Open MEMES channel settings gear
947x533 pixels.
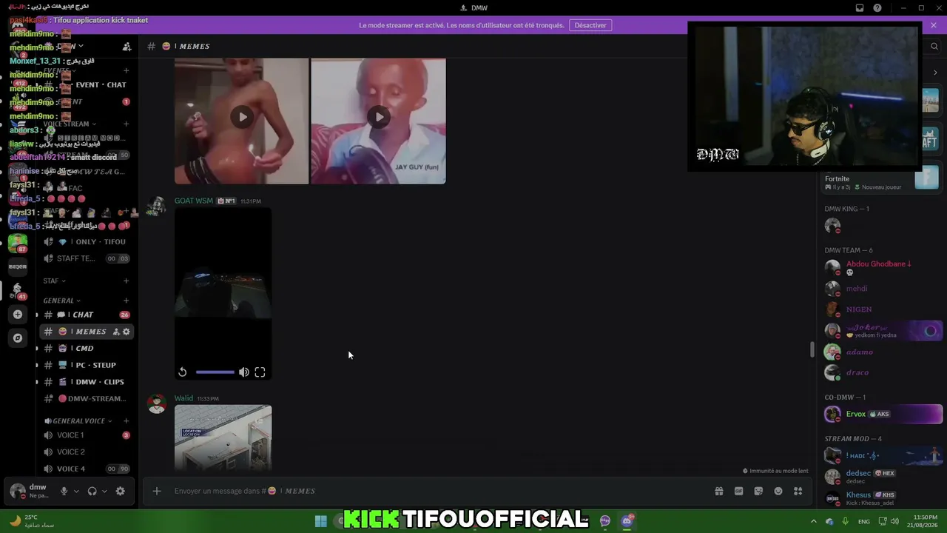[x=127, y=332]
